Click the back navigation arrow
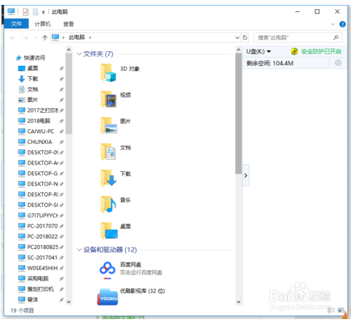 click(x=13, y=37)
